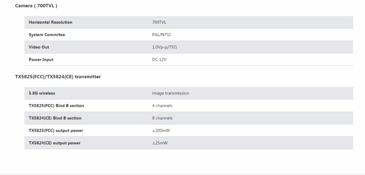Select the 4 channels value
The image size is (365, 175).
[162, 106]
